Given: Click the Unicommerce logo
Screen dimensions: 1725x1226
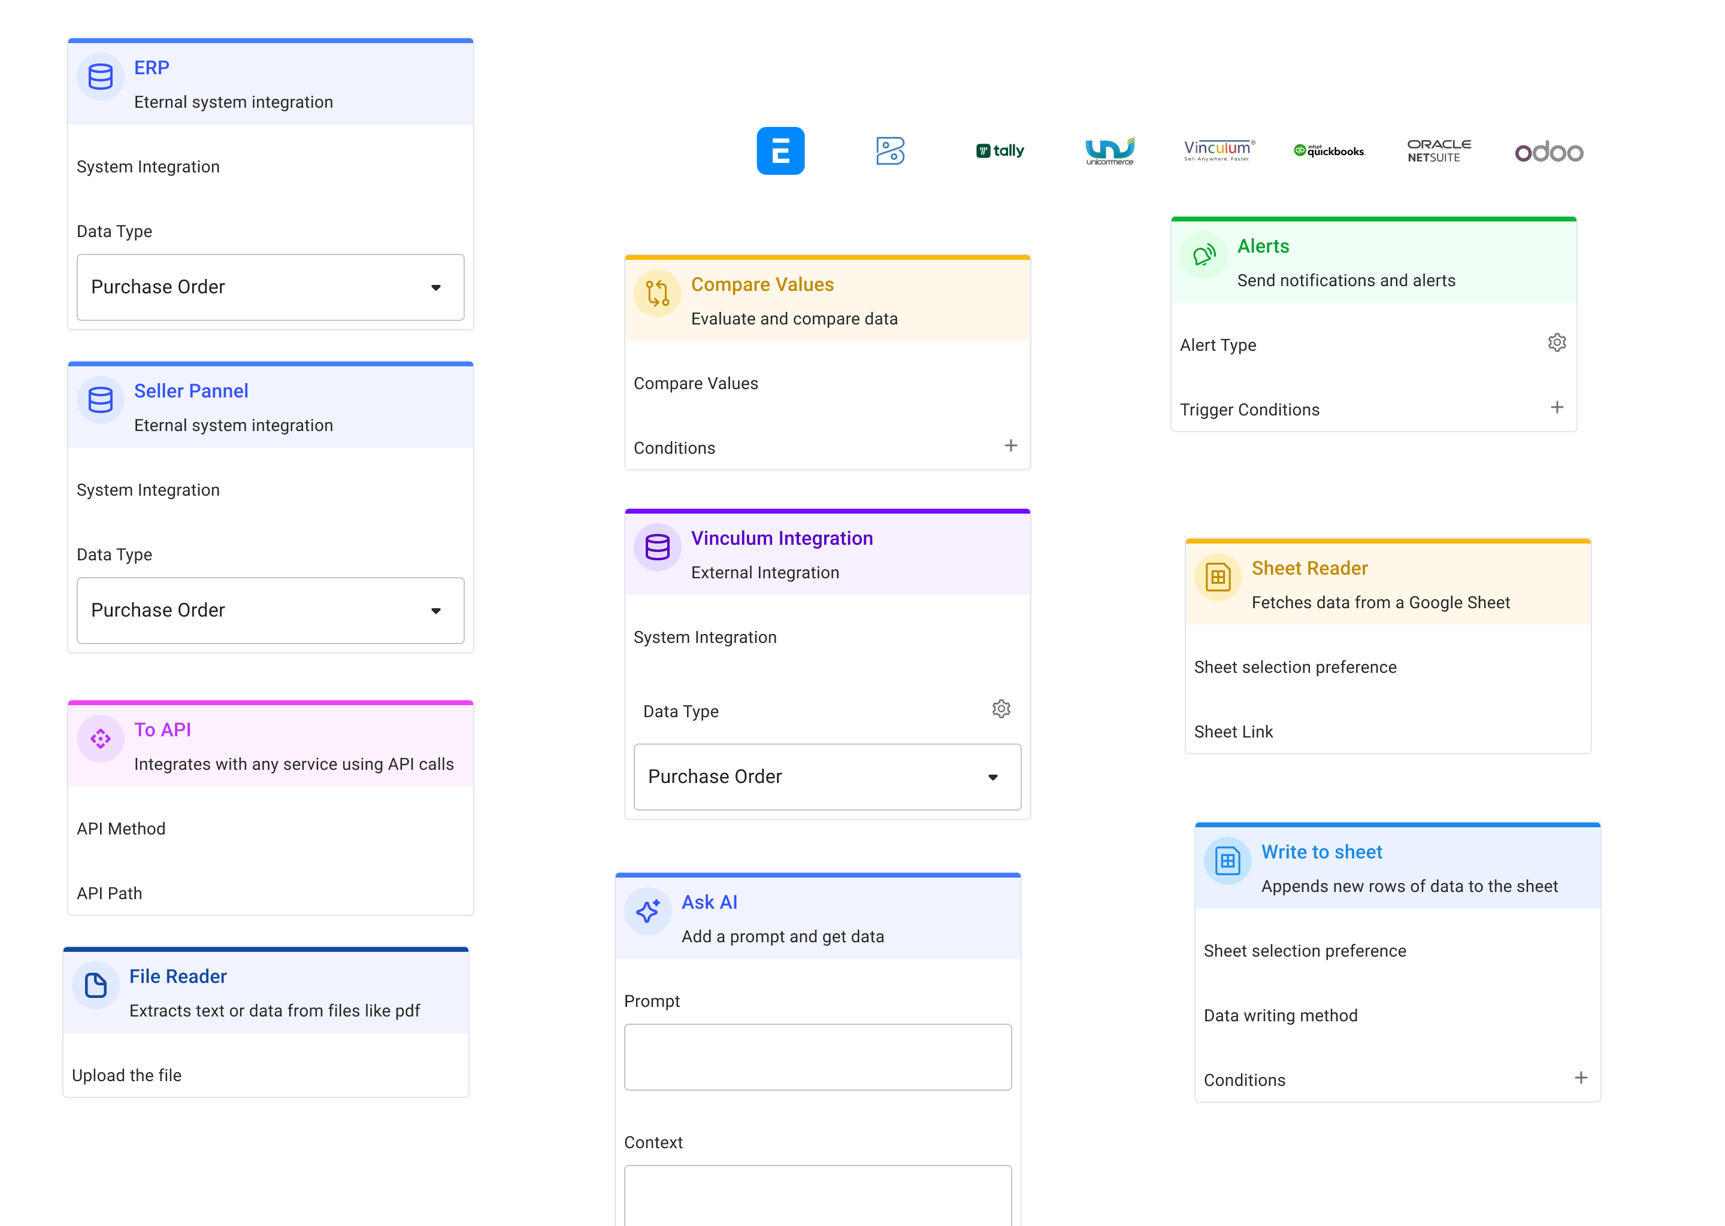Looking at the screenshot, I should click(x=1109, y=151).
